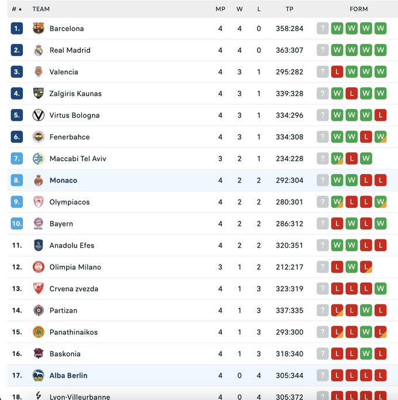Sort standings by W column header

[239, 9]
